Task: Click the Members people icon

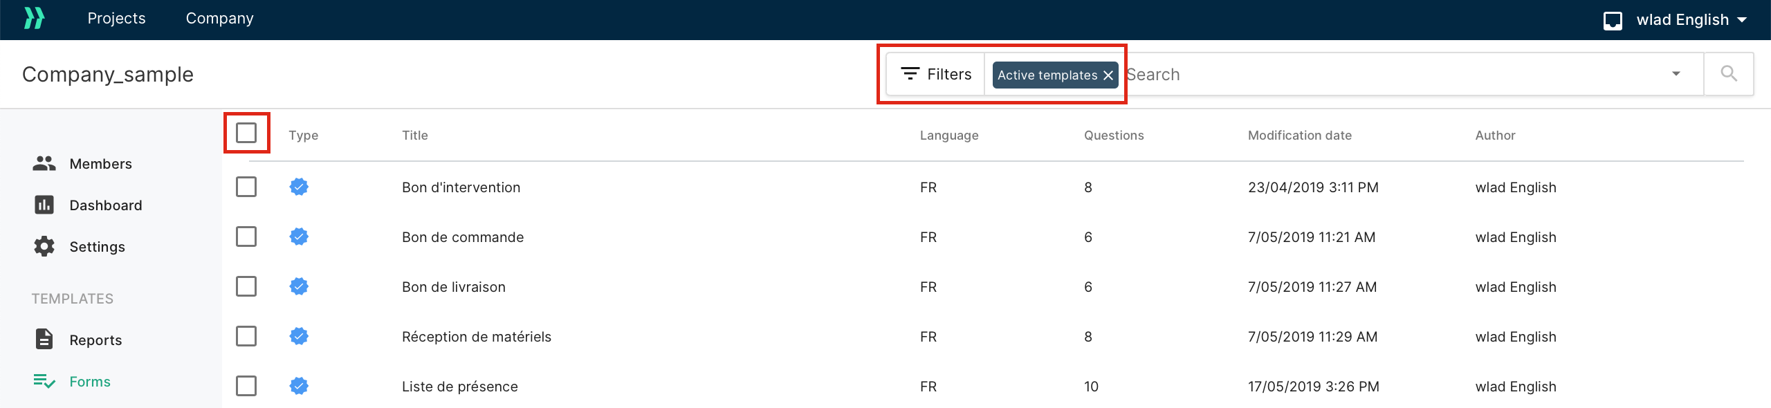Action: (44, 164)
